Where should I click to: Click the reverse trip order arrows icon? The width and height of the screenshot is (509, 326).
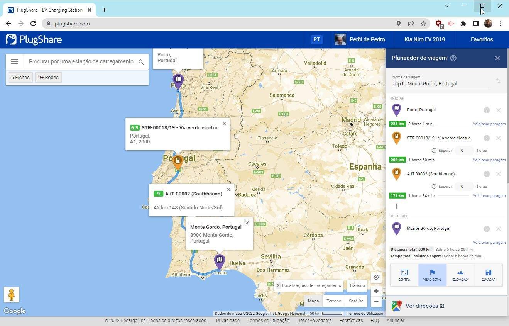[x=498, y=81]
